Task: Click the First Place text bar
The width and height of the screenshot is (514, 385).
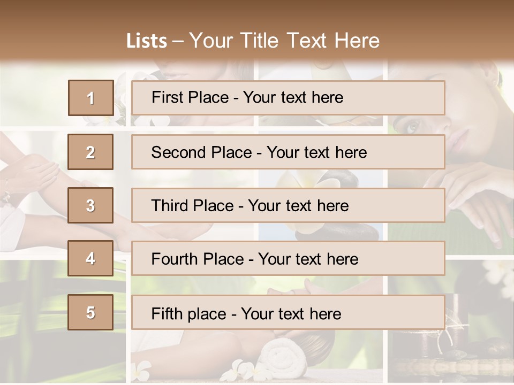Action: pyautogui.click(x=288, y=97)
